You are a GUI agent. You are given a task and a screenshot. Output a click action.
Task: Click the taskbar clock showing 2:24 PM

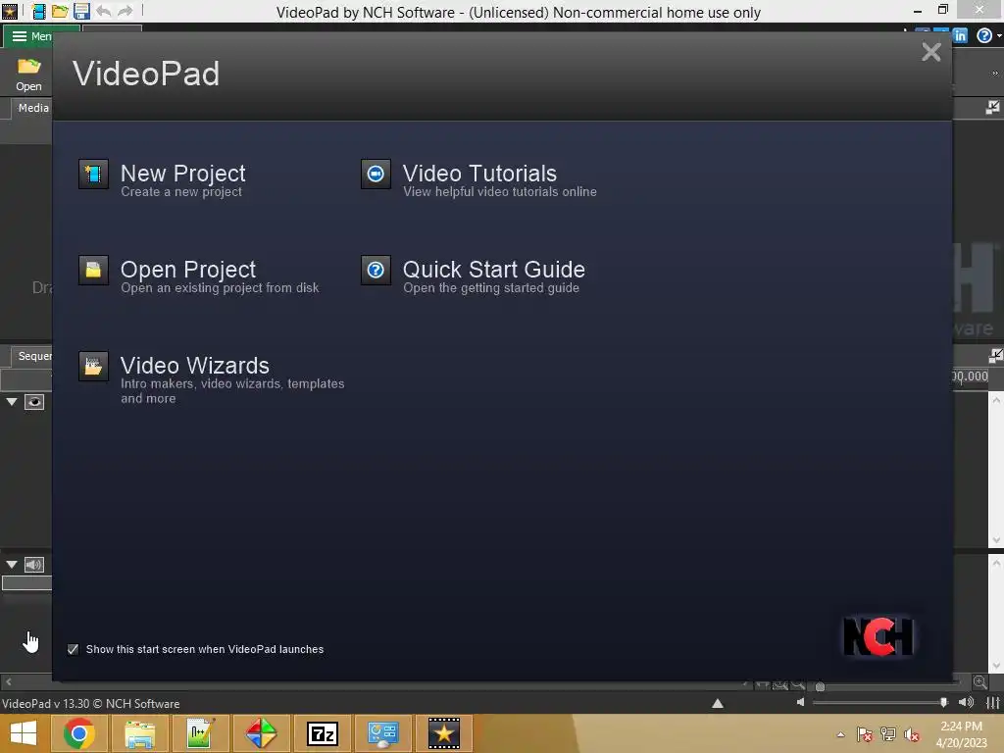[961, 734]
